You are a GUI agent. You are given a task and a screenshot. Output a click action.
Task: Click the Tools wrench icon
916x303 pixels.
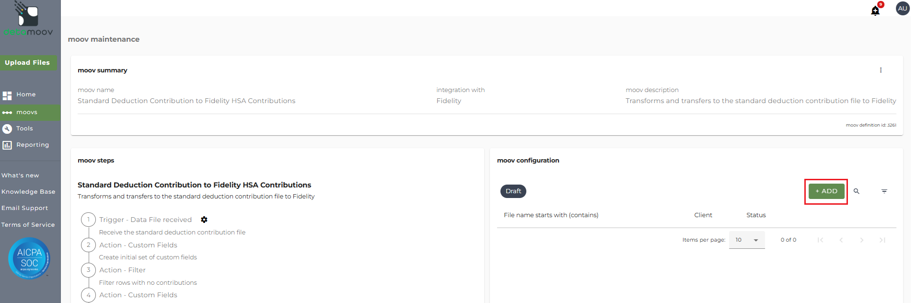click(x=7, y=128)
